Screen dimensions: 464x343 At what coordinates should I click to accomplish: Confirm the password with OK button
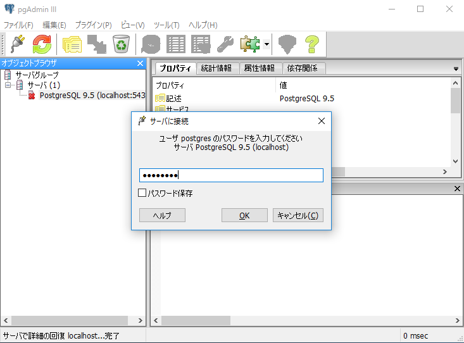tap(244, 215)
